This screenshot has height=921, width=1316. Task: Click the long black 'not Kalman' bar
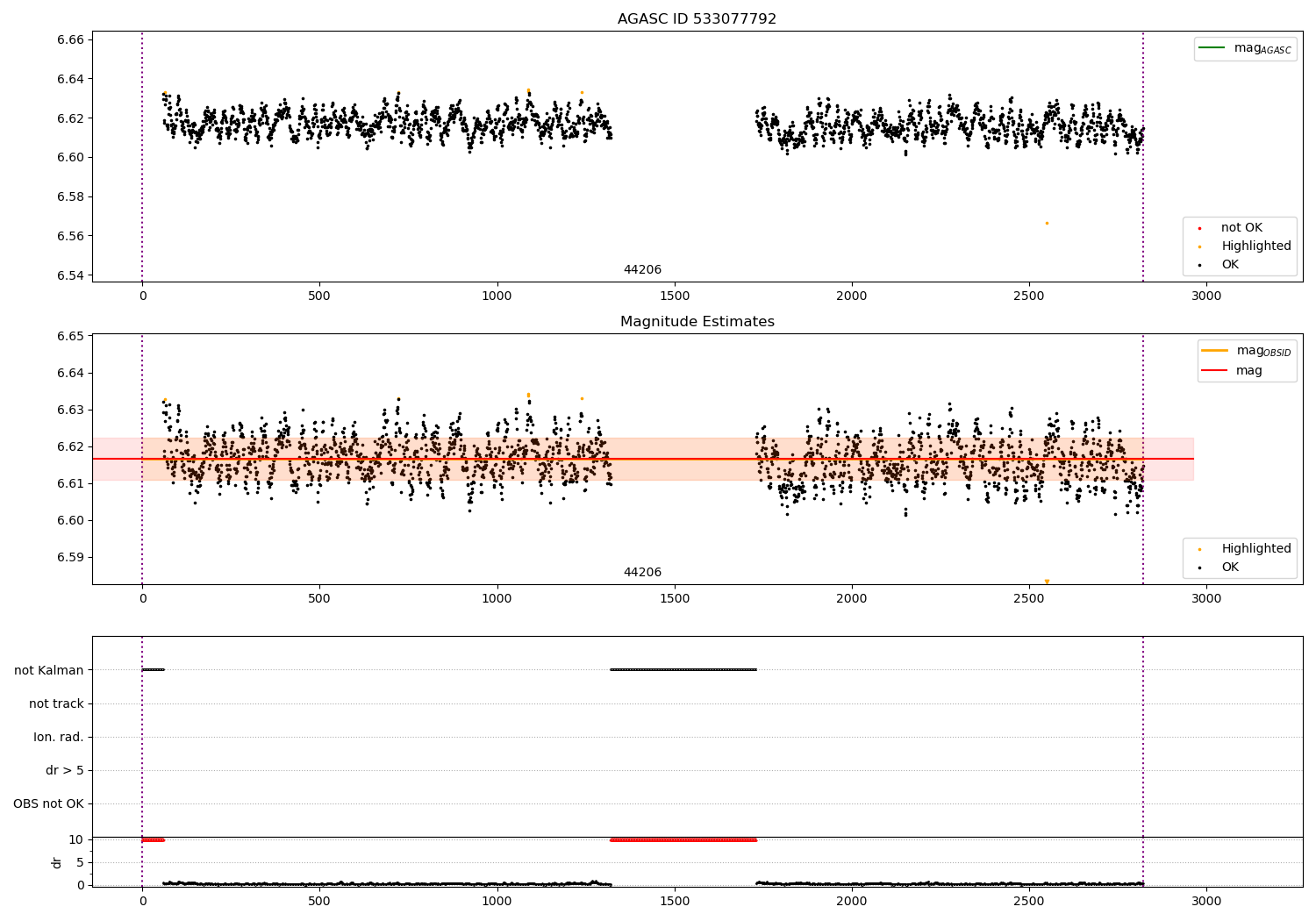click(683, 669)
